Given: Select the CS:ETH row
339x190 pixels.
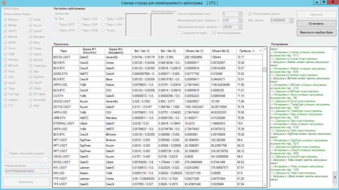Looking at the screenshot, I should tap(157, 96).
